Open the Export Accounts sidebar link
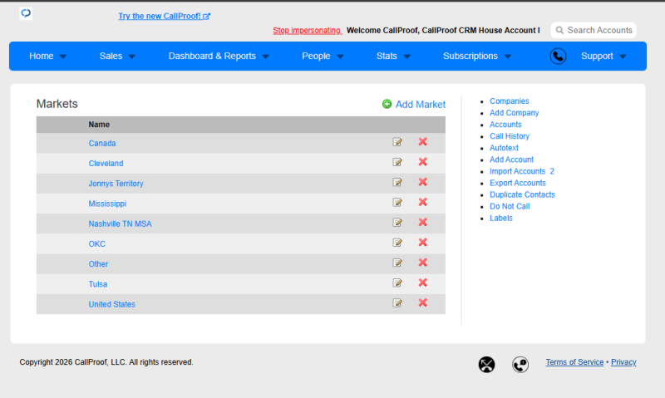665x398 pixels. pyautogui.click(x=517, y=183)
